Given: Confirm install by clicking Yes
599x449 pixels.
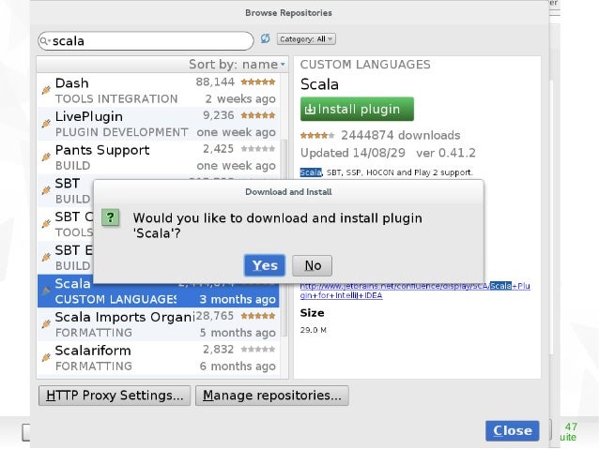Looking at the screenshot, I should (265, 265).
